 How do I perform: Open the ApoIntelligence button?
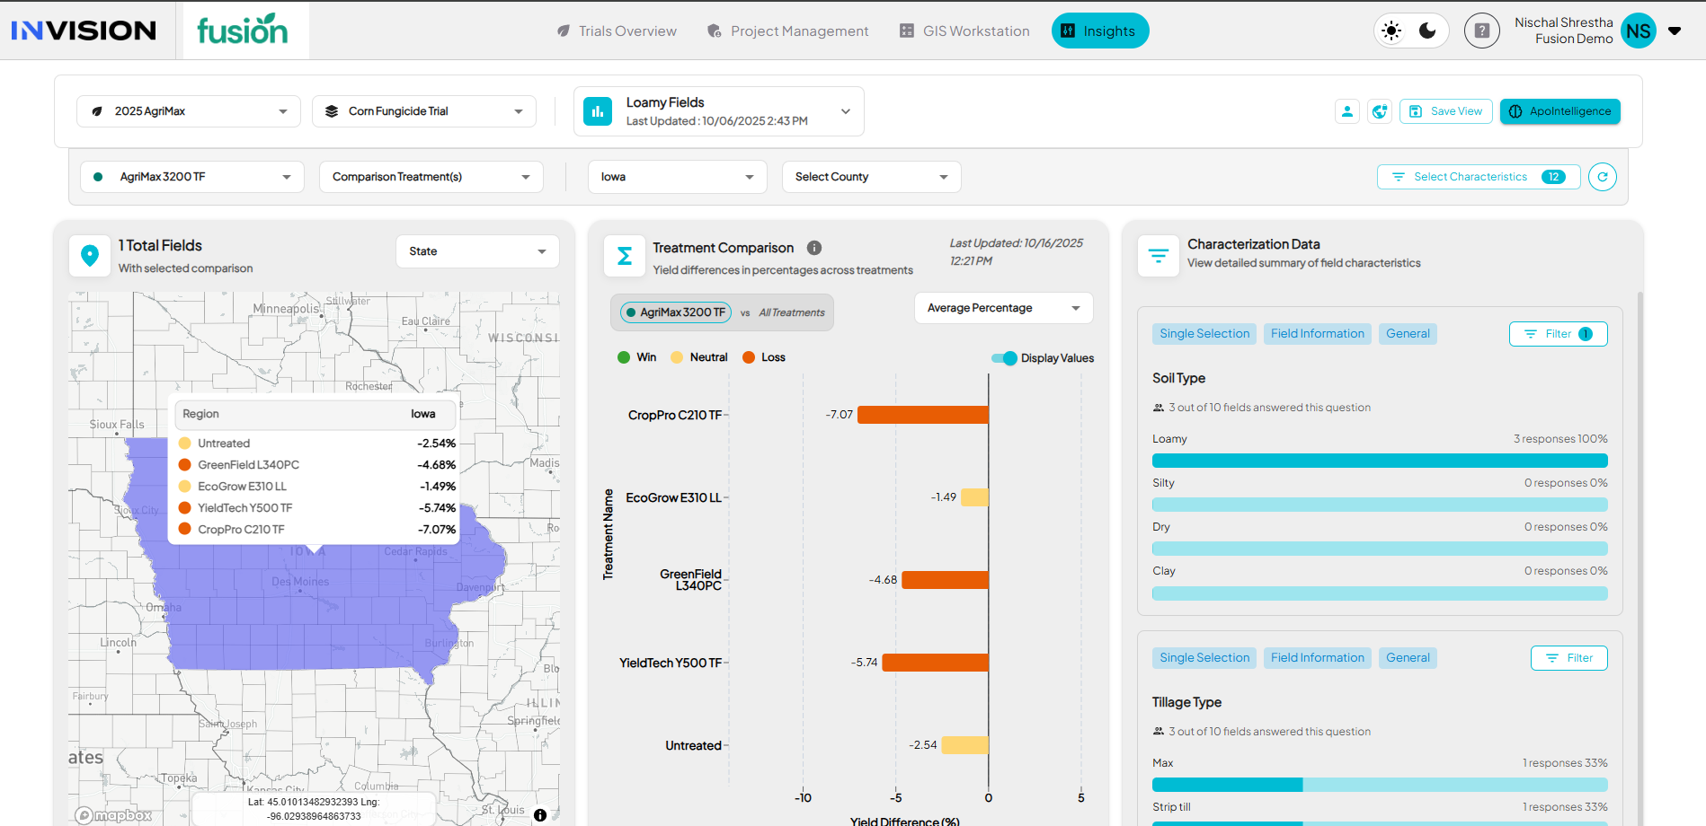[x=1559, y=111]
